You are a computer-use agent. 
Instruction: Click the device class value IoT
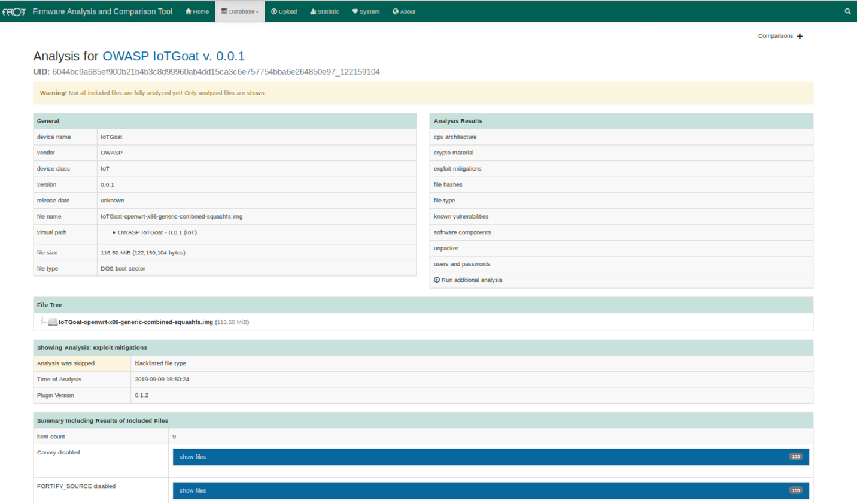point(105,169)
